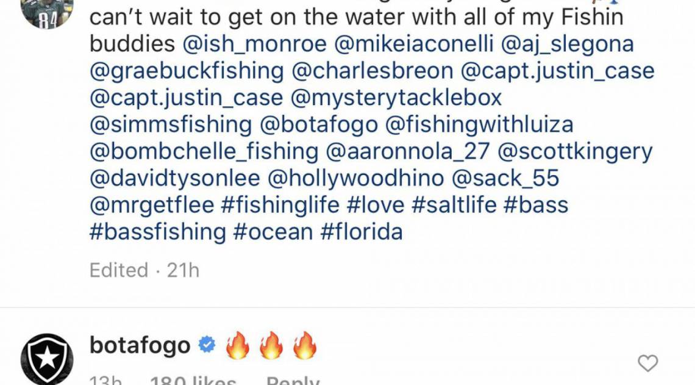The image size is (695, 385).
Task: Open the @mysterytacklebox mention
Action: click(397, 98)
